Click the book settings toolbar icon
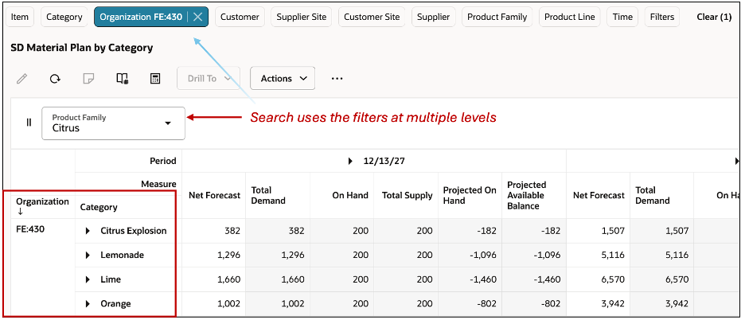The height and width of the screenshot is (320, 745). (x=122, y=79)
